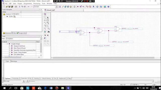Click the Tasks panel vertical scrollbar
161x90 pixels.
tap(41, 48)
